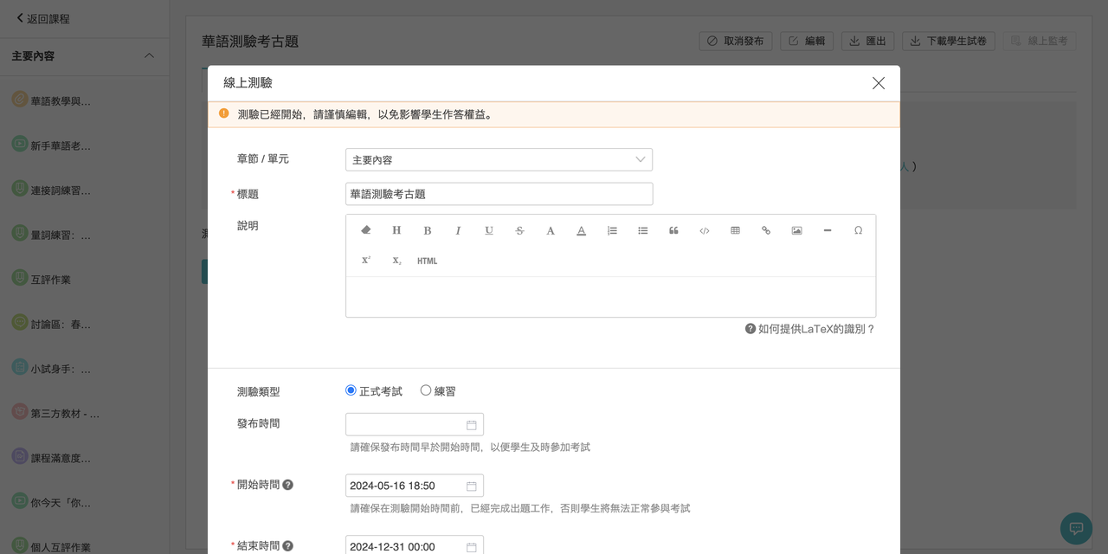
Task: Toggle underline formatting in editor toolbar
Action: click(x=489, y=230)
